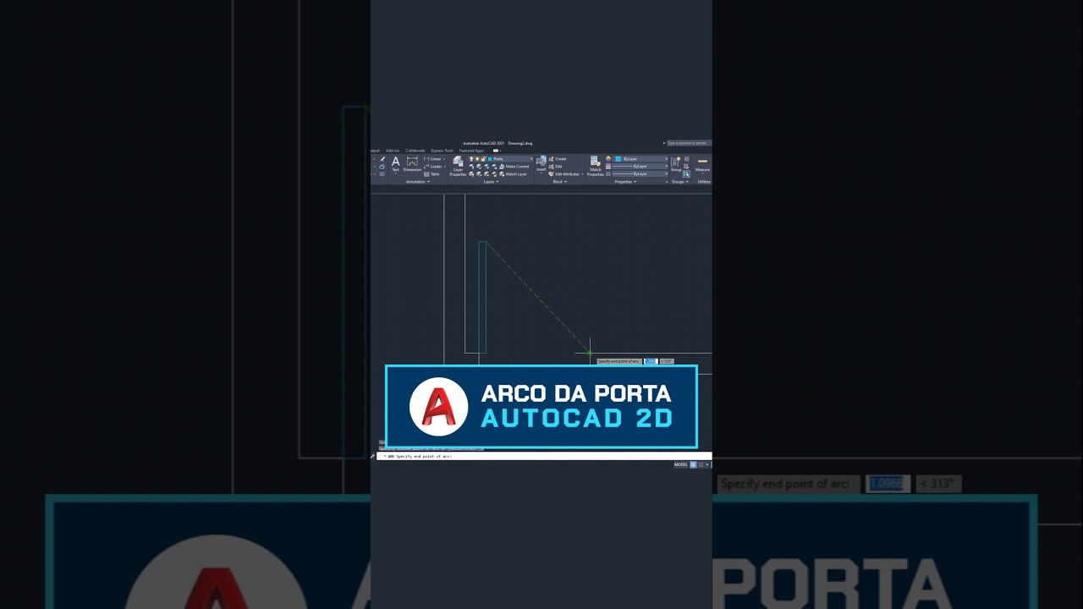Expand the Block panel
This screenshot has height=609, width=1083.
tap(560, 182)
